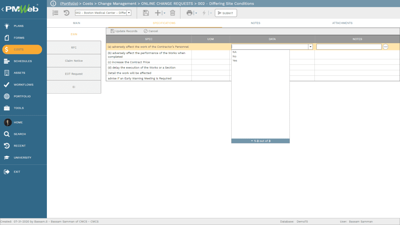Click the delete trash icon

(172, 13)
